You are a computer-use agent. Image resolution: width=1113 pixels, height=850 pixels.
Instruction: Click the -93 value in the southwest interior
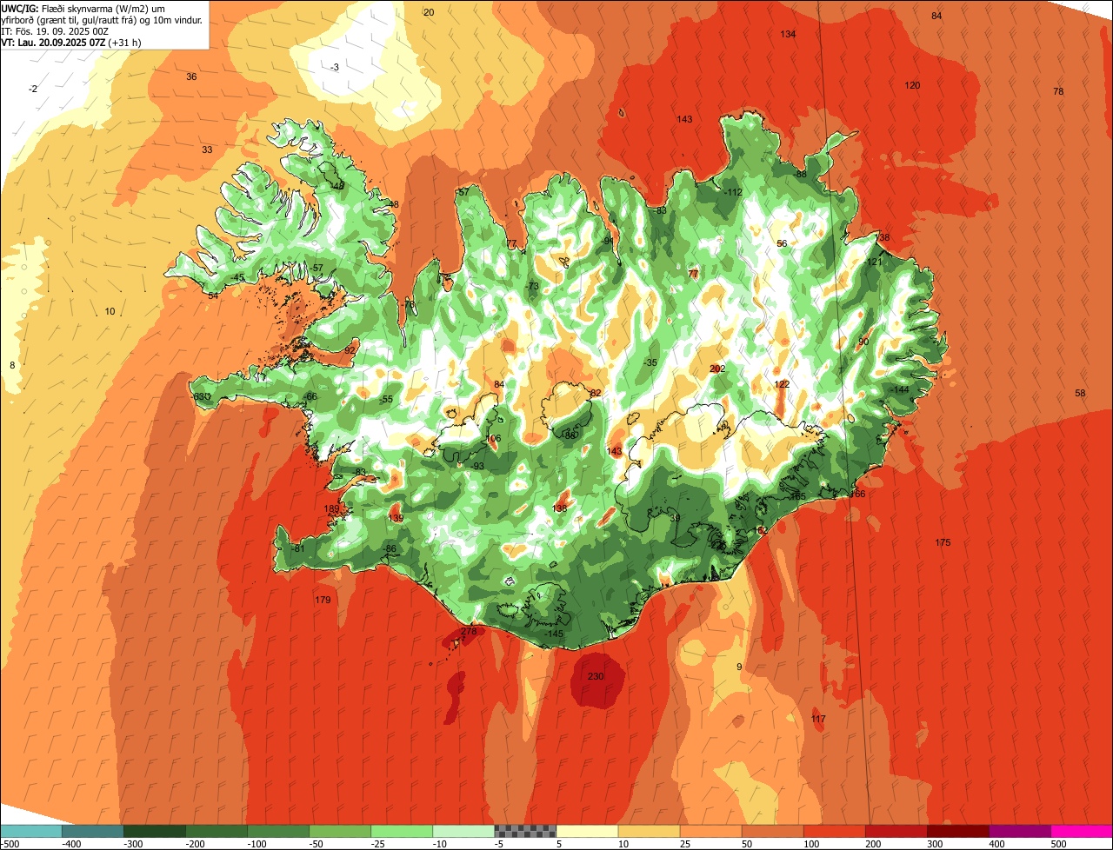[477, 466]
